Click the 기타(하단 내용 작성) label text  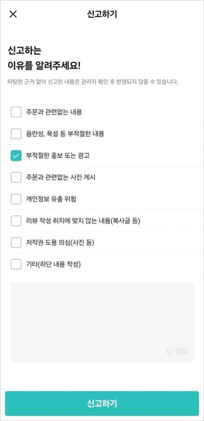(53, 264)
